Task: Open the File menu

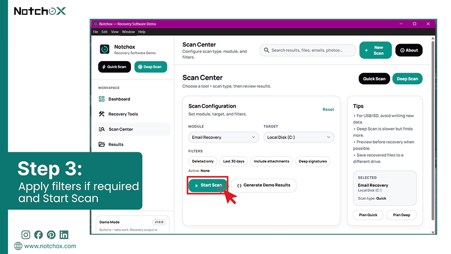Action: pos(95,32)
